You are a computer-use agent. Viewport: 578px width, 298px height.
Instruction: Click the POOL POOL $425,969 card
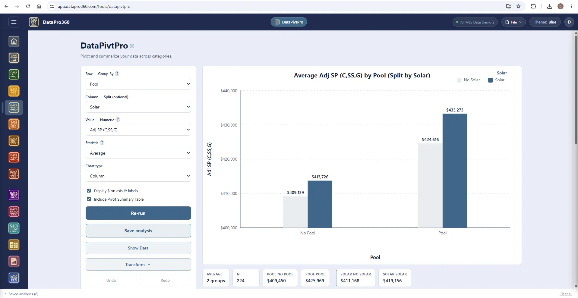pyautogui.click(x=315, y=278)
